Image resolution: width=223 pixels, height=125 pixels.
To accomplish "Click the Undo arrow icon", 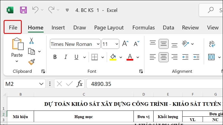I will click(35, 10).
